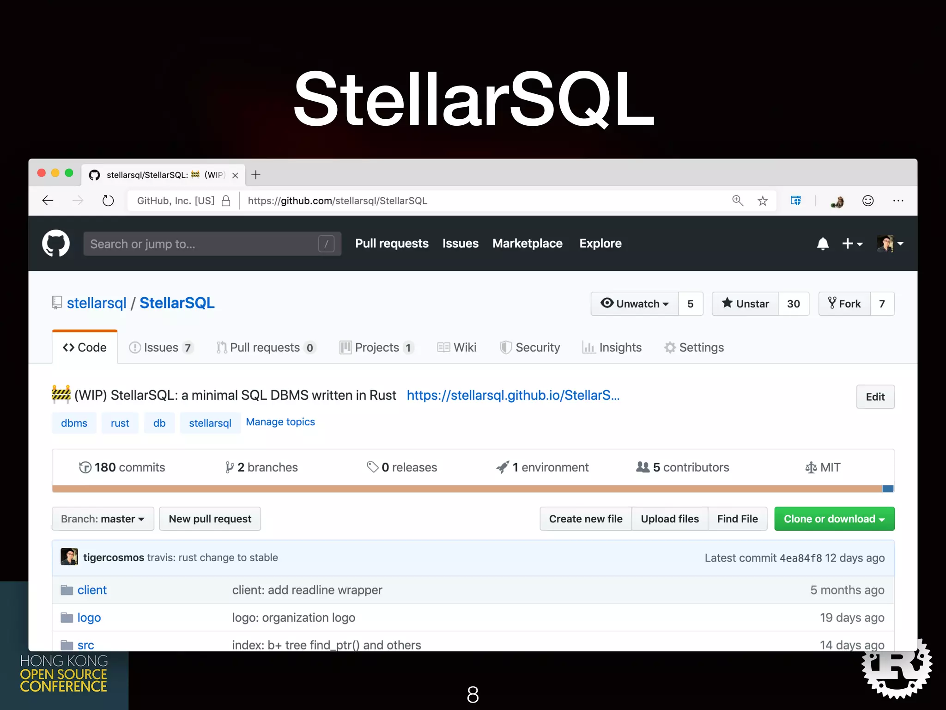Toggle Unstar on the repository

coord(745,304)
